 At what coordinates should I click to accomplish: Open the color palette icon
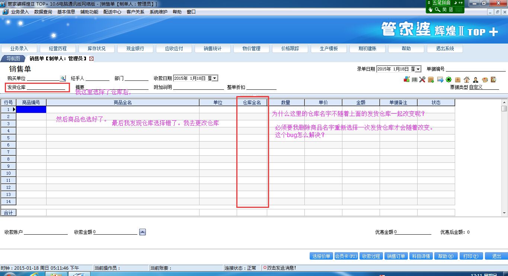(485, 80)
